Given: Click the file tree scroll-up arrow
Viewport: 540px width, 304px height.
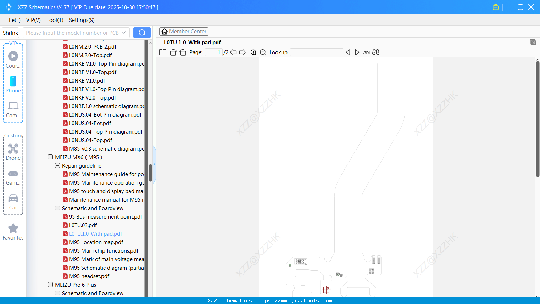Looking at the screenshot, I should [150, 43].
